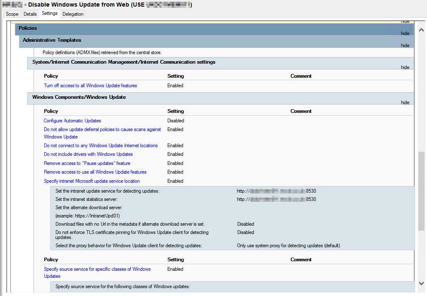Screen dimensions: 427x296
Task: Click 'Only use system proxy for detecting updates (default)'
Action: (288, 246)
